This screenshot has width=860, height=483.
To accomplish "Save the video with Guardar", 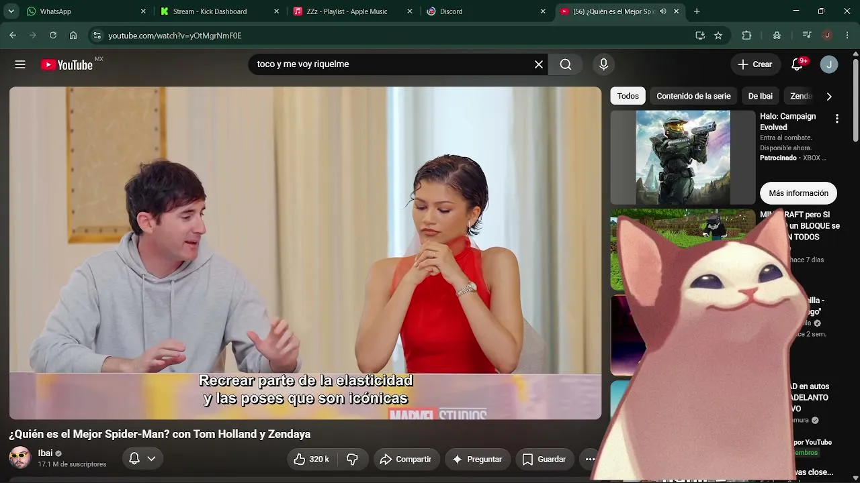I will coord(544,460).
